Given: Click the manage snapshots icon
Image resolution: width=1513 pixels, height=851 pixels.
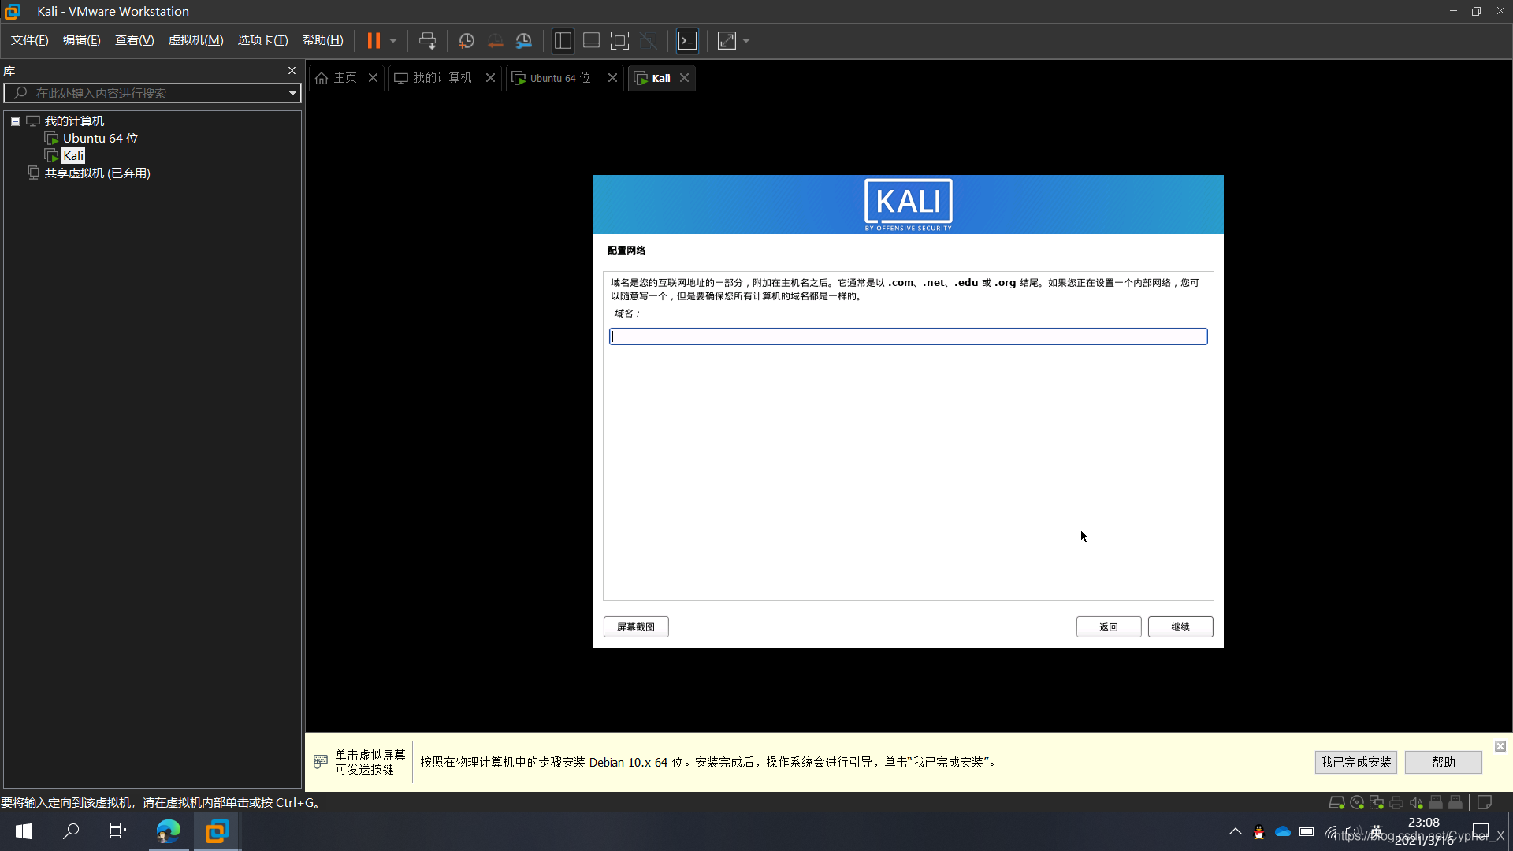Looking at the screenshot, I should [x=524, y=40].
